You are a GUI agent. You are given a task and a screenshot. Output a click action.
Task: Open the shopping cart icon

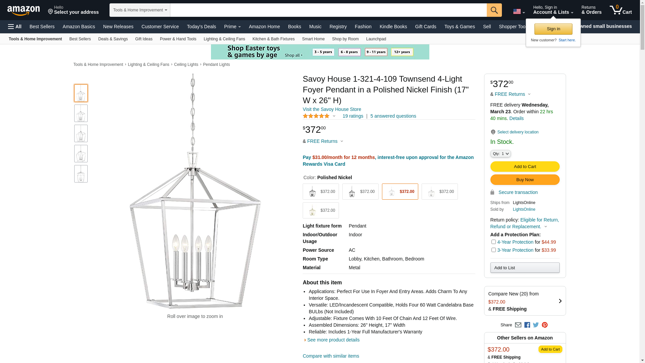click(620, 10)
